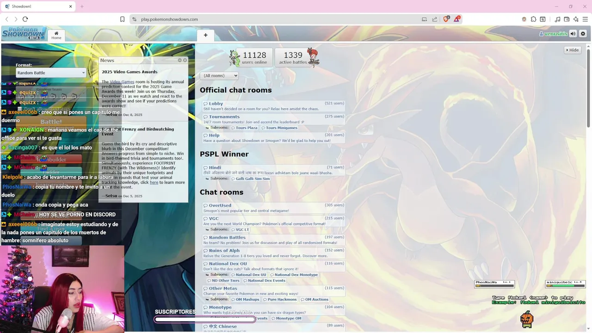The height and width of the screenshot is (333, 592).
Task: Go forward with the browser forward arrow
Action: pyautogui.click(x=16, y=19)
